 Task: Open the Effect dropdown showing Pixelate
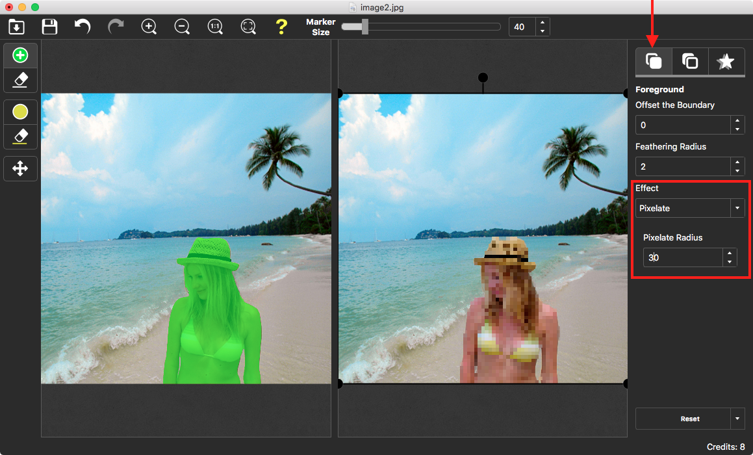point(737,208)
